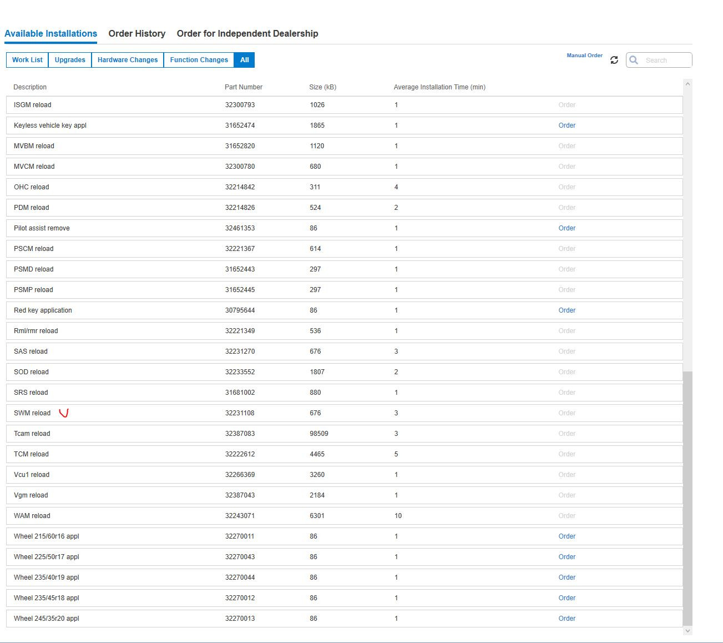Select the ISGM reload row description
723x643 pixels.
click(x=32, y=105)
